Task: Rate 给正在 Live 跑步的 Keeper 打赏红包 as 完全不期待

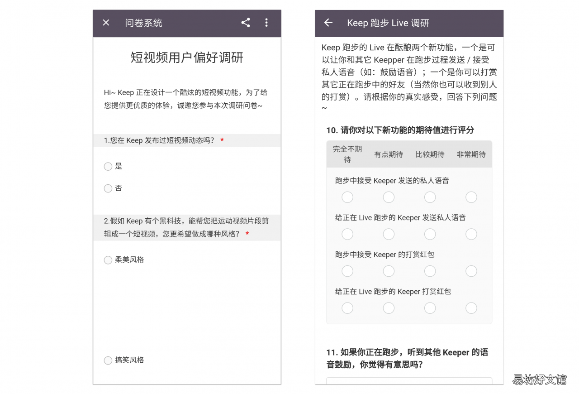Action: coord(347,308)
